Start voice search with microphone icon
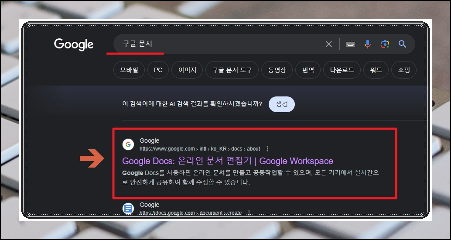Viewport: 451px width, 240px height. pos(367,44)
